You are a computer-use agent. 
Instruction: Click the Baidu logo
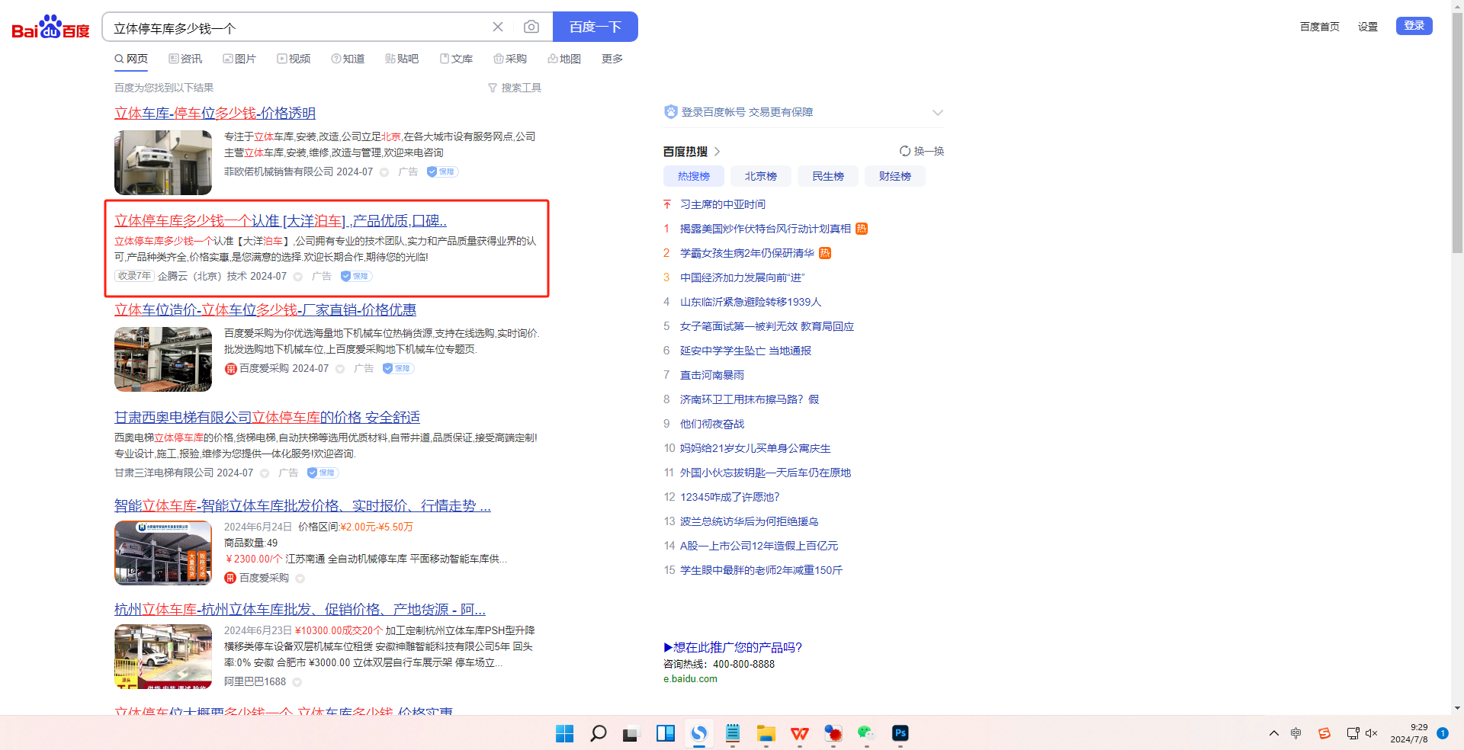[50, 27]
